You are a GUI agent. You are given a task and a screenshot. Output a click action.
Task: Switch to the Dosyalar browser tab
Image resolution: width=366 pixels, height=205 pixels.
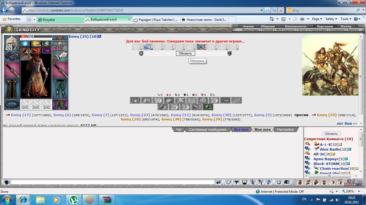pos(61,19)
